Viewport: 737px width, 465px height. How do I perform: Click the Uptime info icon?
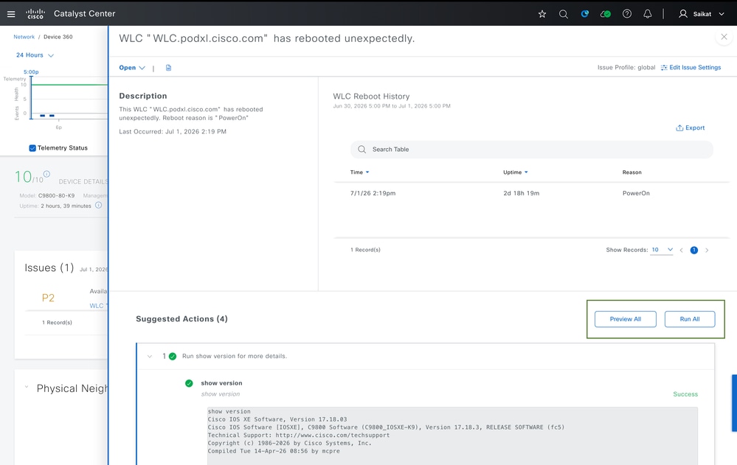98,206
